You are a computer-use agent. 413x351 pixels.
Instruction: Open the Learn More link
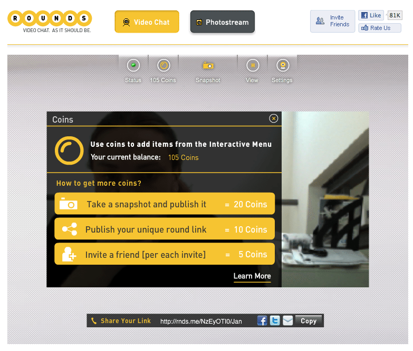252,276
